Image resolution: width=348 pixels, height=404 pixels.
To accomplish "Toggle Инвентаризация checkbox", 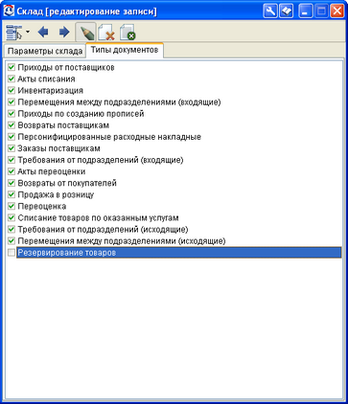I will point(12,90).
